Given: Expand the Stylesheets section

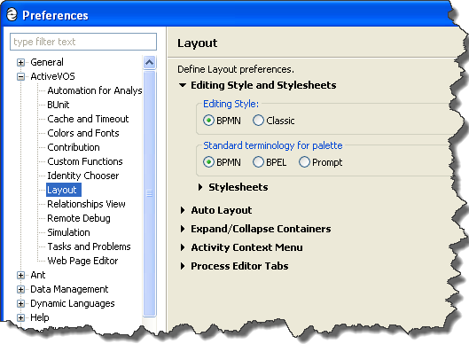Looking at the screenshot, I should (200, 187).
